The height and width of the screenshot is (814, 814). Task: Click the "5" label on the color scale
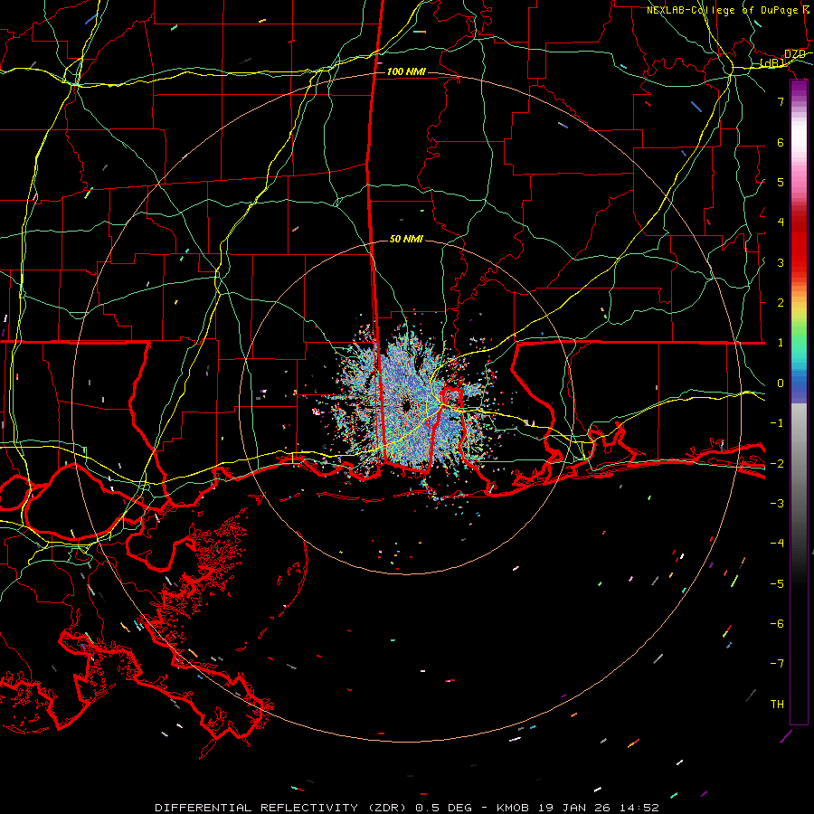781,182
